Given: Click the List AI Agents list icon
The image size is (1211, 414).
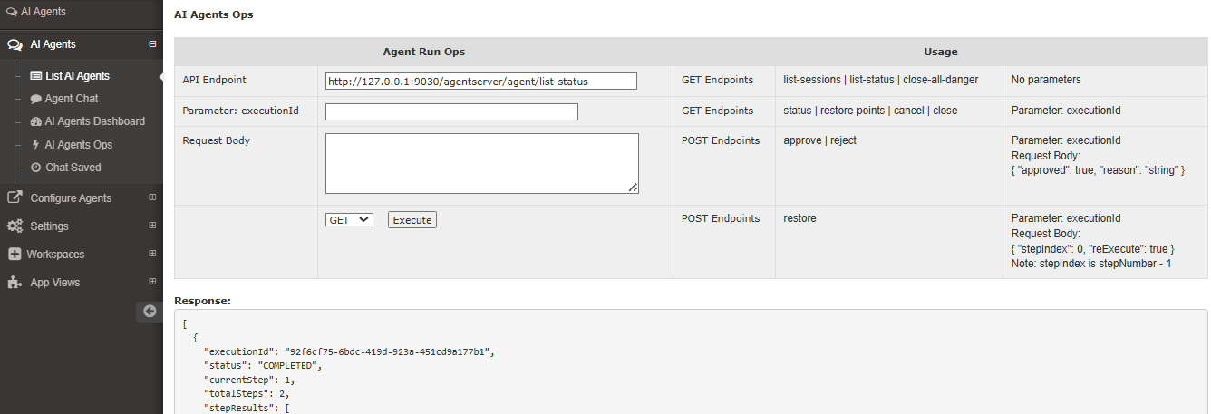Looking at the screenshot, I should 36,76.
